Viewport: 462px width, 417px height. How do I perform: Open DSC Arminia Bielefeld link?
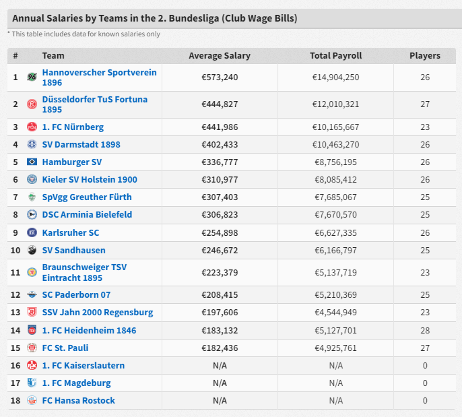(x=87, y=214)
